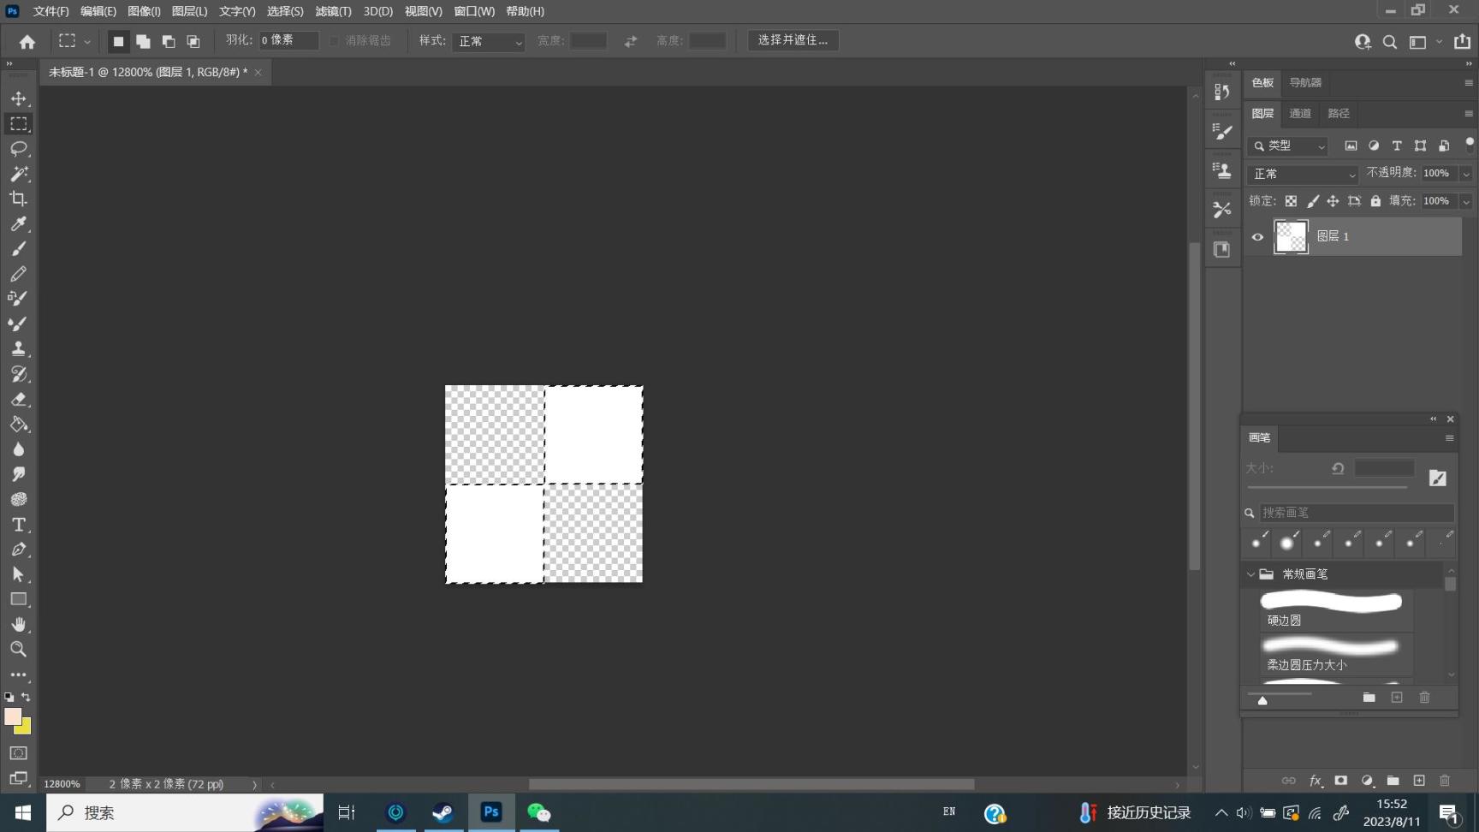
Task: Click the 选择并遮住... button
Action: pos(793,40)
